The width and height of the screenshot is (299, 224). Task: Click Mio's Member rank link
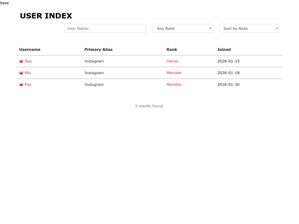(174, 73)
